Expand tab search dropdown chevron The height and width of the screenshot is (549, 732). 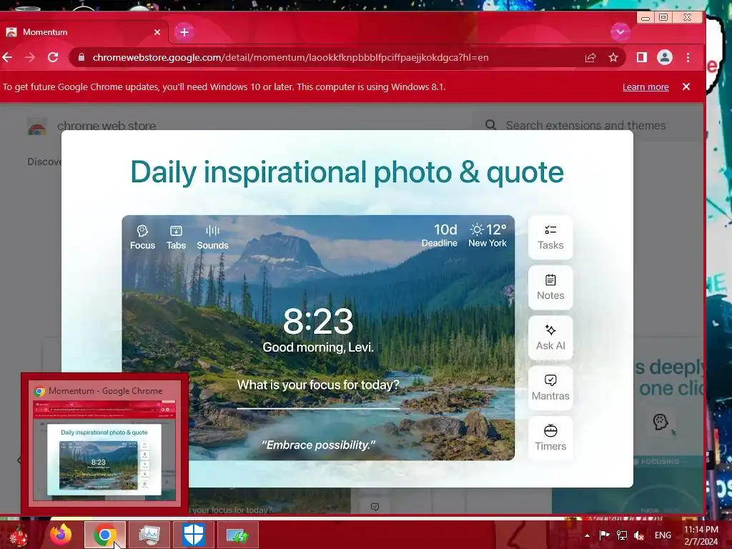tap(620, 31)
